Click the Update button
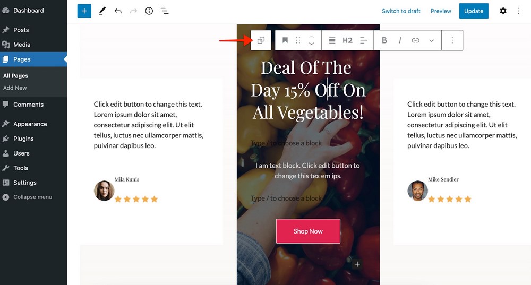This screenshot has height=285, width=531. tap(474, 11)
